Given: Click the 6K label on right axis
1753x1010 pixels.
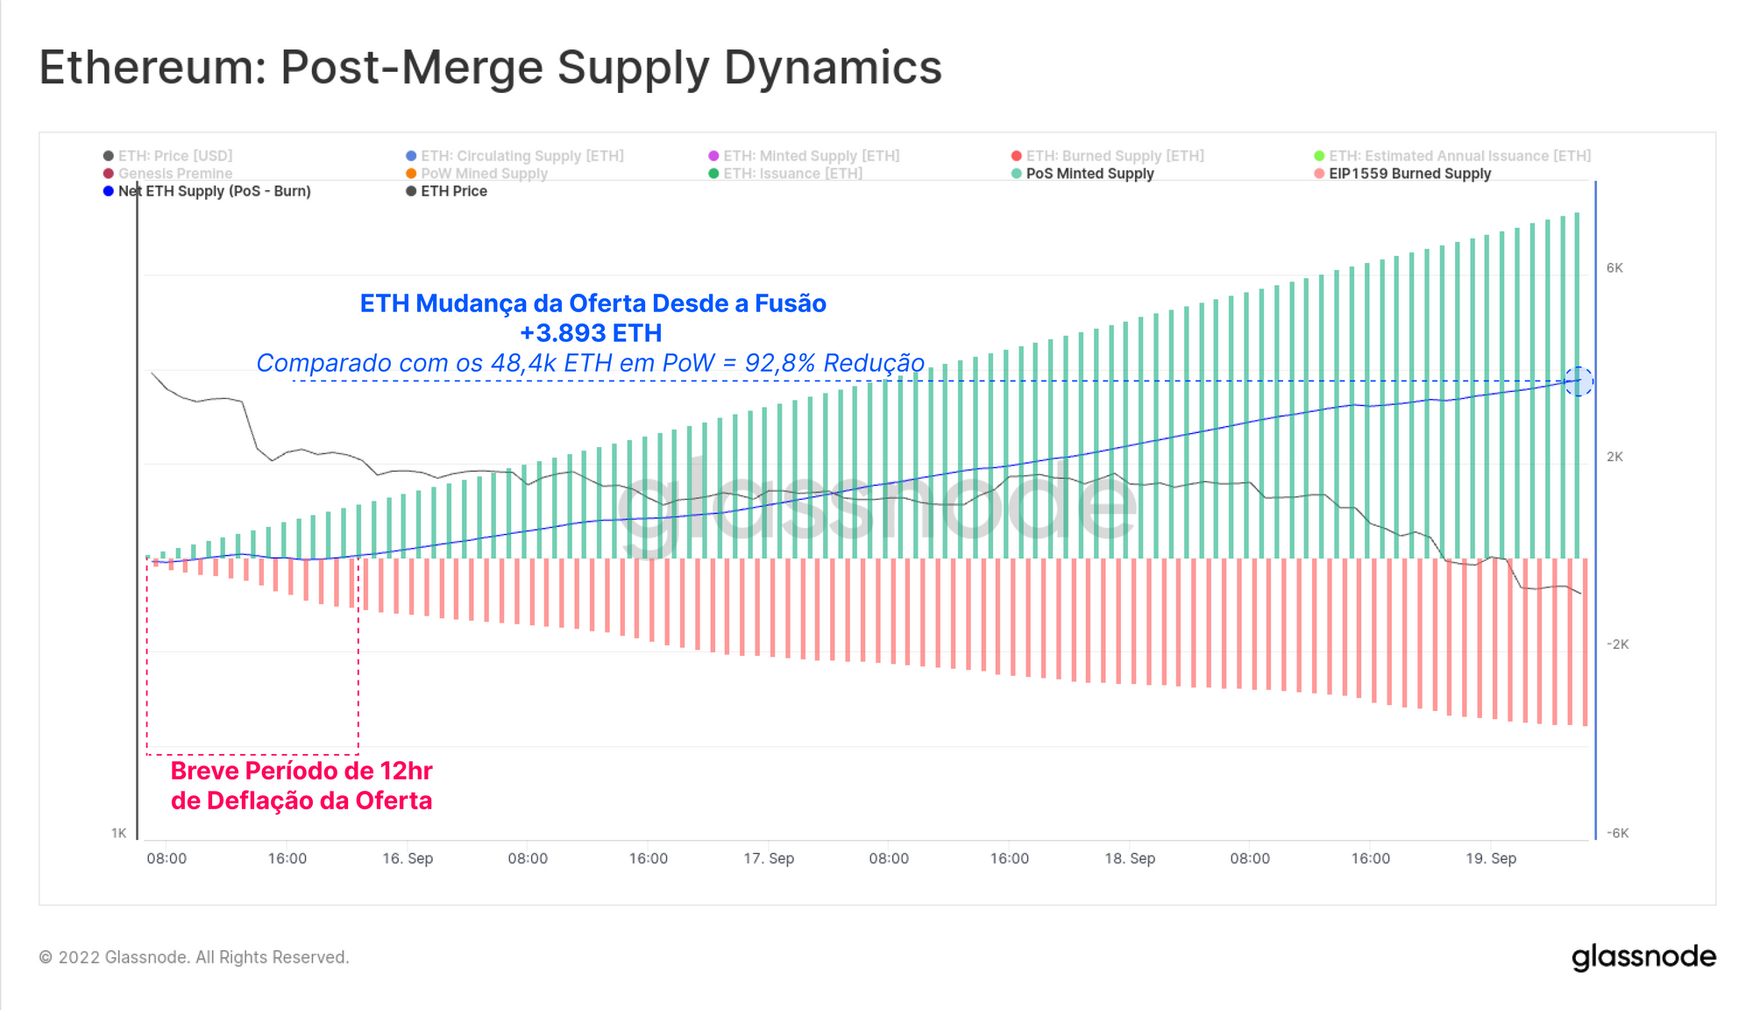Looking at the screenshot, I should point(1615,268).
